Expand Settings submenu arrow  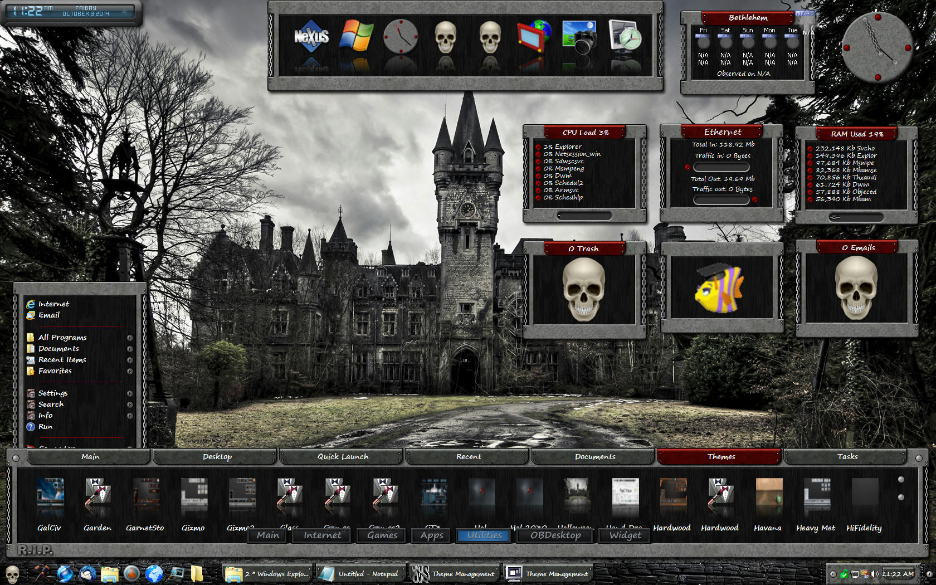(x=130, y=393)
